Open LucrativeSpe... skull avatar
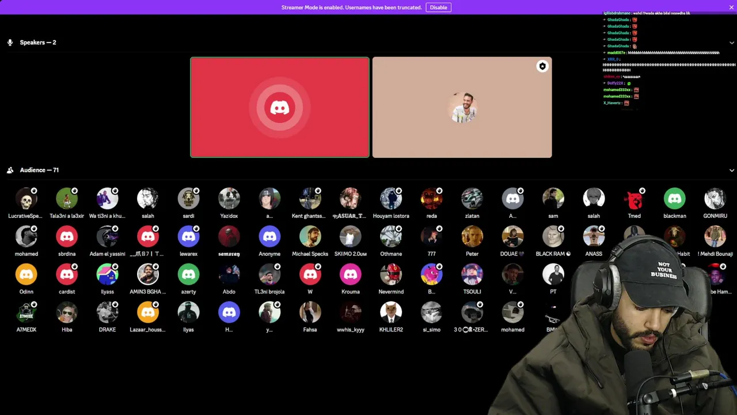737x415 pixels. (26, 199)
